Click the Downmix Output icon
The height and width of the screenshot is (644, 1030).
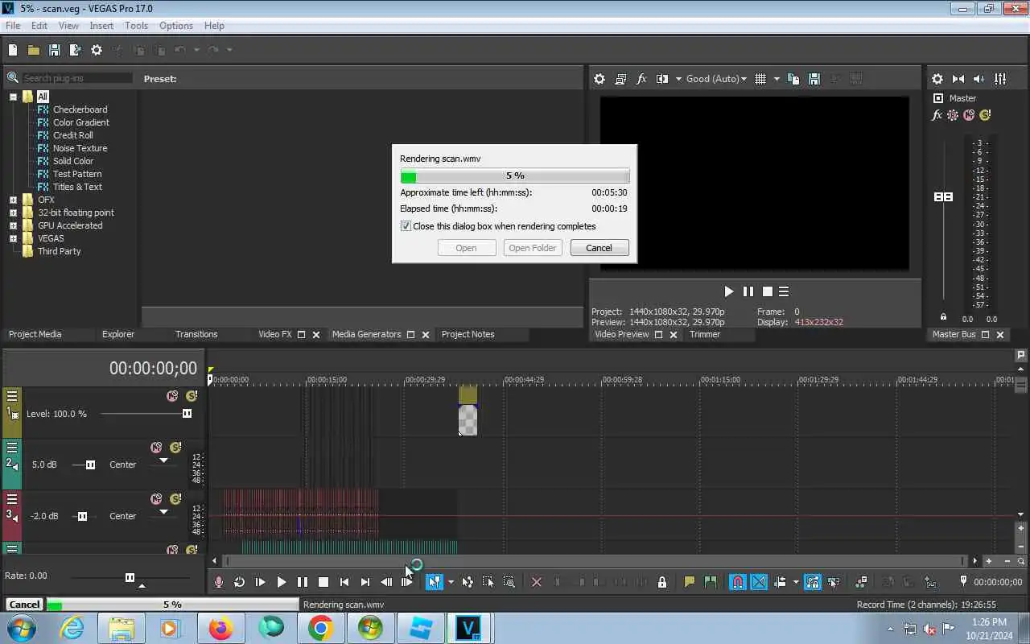click(958, 79)
